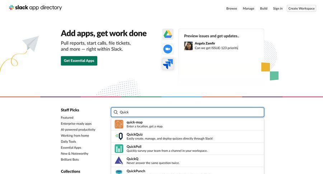Select the Jira Cloud app icon
The image size is (323, 174).
point(168,64)
